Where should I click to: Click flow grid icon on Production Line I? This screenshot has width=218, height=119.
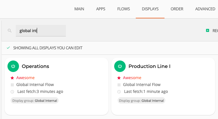tap(119, 85)
